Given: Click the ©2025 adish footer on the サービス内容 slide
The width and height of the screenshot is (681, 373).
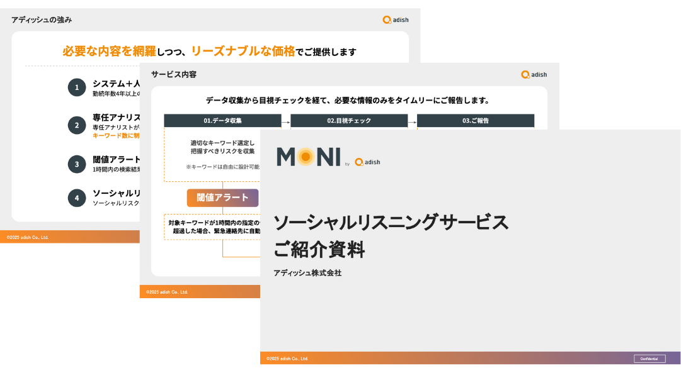Looking at the screenshot, I should click(x=167, y=292).
